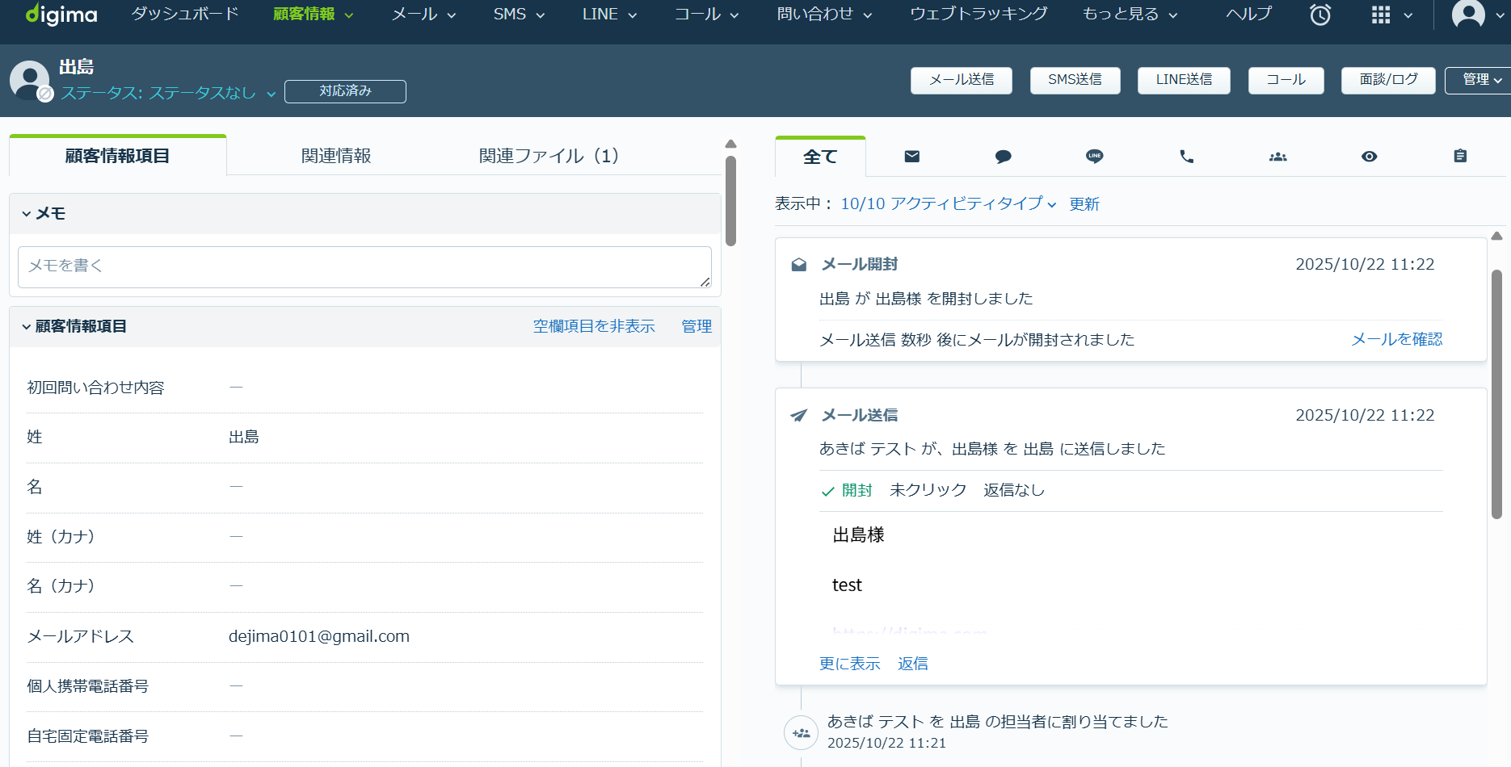The image size is (1511, 767).
Task: Click 更に表示 to expand email
Action: click(x=850, y=664)
